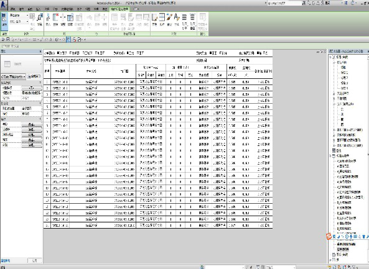
Task: Click the InfoCenter search field in title bar
Action: point(284,3)
